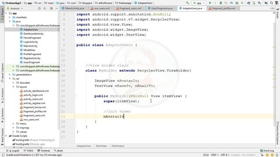Open Project Structure folder icon in toolbar
The image size is (280, 157).
[266, 3]
